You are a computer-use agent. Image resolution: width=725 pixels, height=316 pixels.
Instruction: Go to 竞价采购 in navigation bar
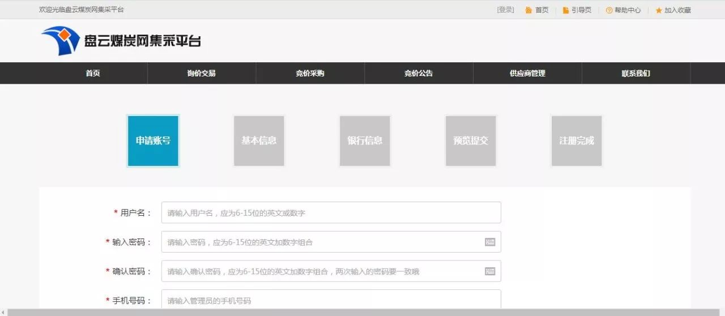(310, 73)
